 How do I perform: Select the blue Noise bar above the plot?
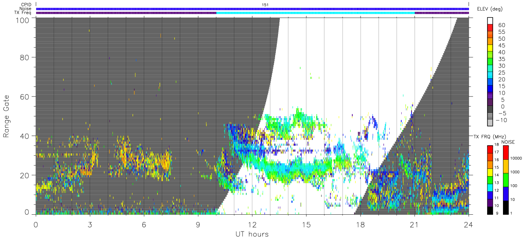[x=252, y=9]
